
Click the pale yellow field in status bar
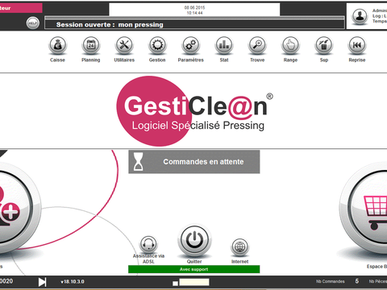click(x=194, y=282)
